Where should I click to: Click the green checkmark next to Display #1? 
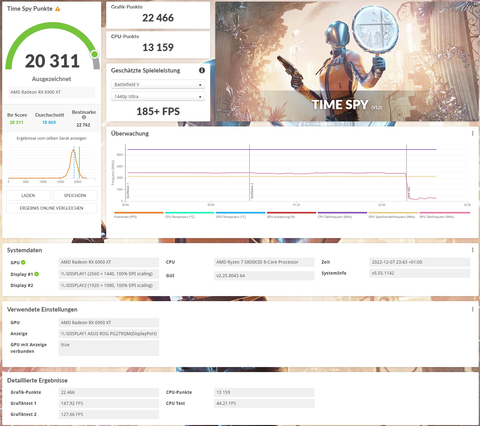point(37,274)
